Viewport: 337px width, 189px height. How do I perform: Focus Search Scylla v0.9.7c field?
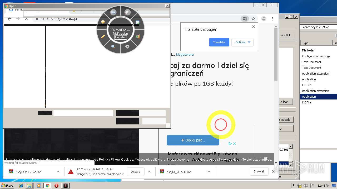click(x=319, y=27)
